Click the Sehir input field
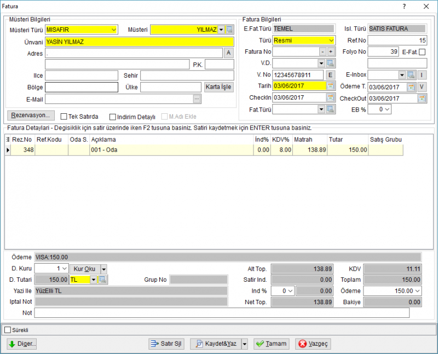 pos(187,76)
